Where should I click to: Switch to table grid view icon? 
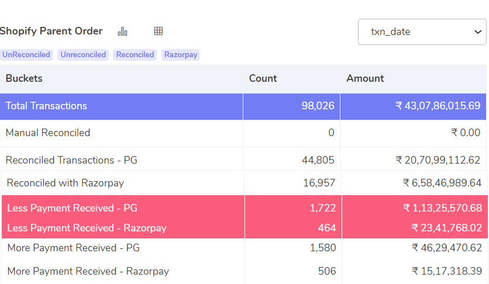pos(159,31)
